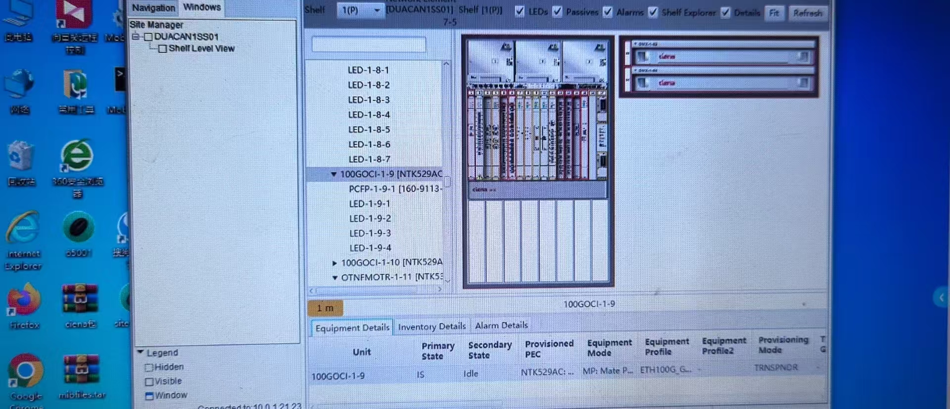Screen dimensions: 950x409
Task: Expand the 100GOCI-1-10 tree node
Action: tap(334, 263)
